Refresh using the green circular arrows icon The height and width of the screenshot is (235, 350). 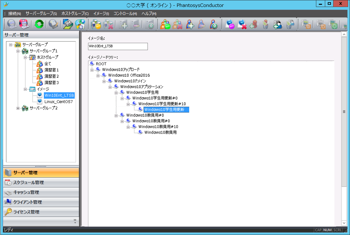click(x=39, y=24)
